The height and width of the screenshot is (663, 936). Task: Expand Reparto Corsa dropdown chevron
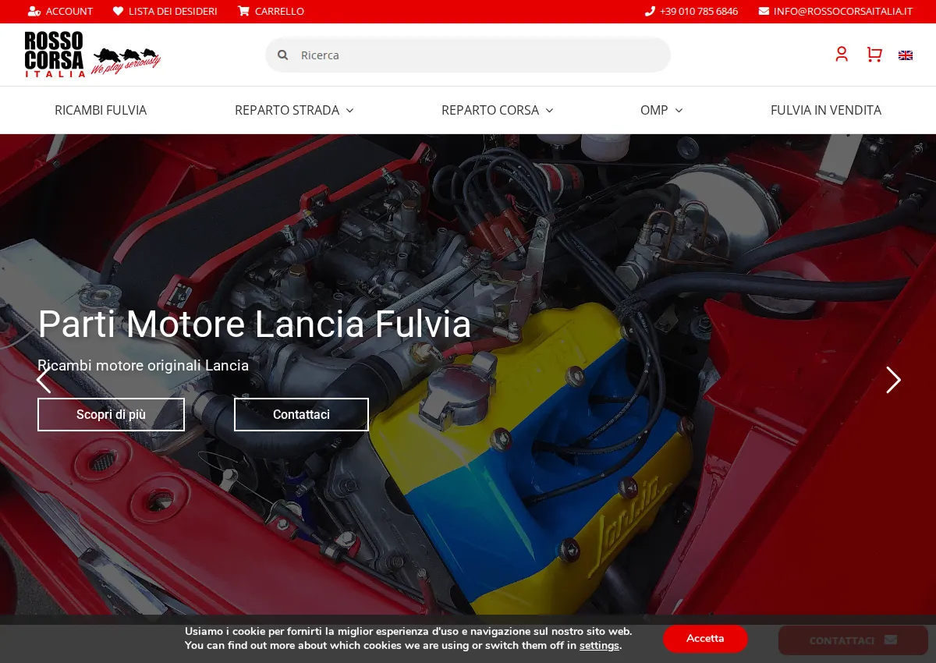coord(549,111)
